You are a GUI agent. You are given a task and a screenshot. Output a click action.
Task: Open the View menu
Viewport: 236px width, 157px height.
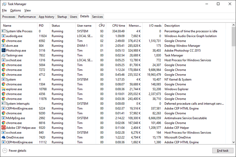28,10
